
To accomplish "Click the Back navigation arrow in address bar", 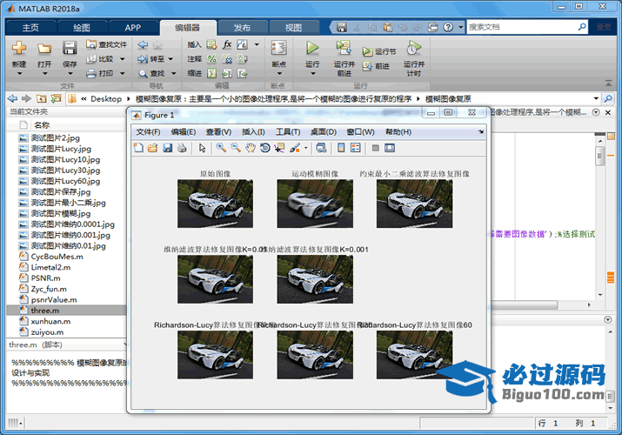I will [x=13, y=98].
